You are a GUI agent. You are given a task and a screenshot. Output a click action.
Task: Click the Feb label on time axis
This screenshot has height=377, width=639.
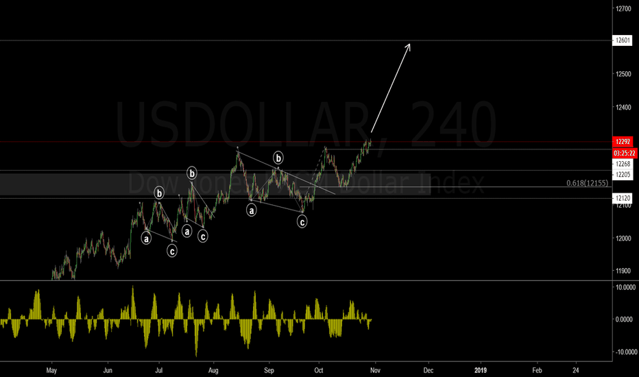click(537, 370)
